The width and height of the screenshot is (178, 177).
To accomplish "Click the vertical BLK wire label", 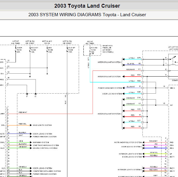I will tap(66, 102).
